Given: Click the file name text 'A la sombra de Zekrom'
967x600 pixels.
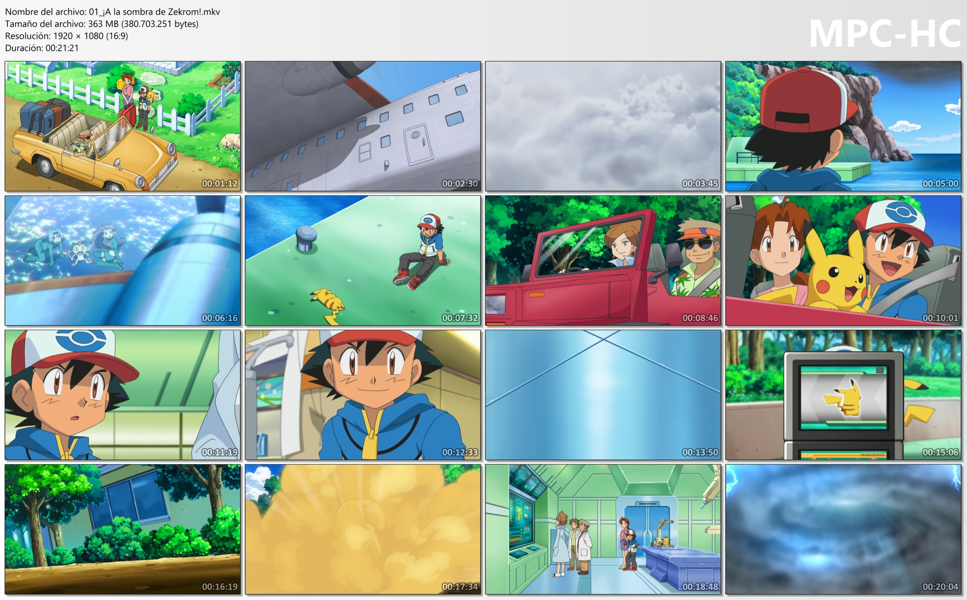Looking at the screenshot, I should point(152,12).
